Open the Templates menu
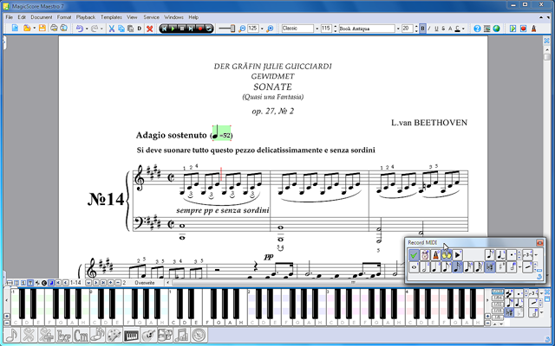This screenshot has width=555, height=346. 111,17
